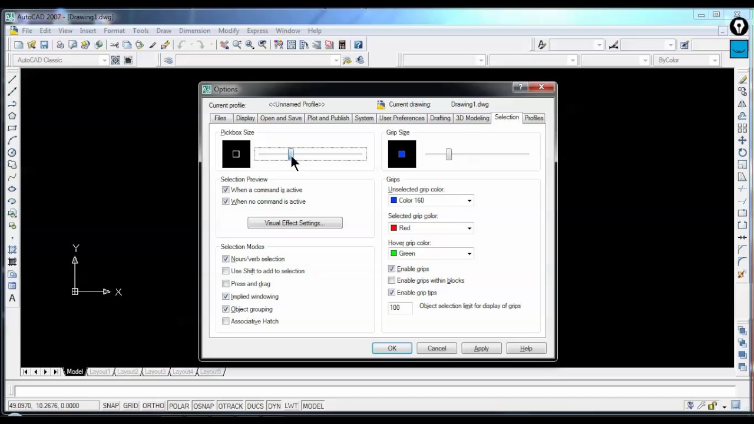Open the Dimension menu
The width and height of the screenshot is (754, 424).
click(194, 31)
